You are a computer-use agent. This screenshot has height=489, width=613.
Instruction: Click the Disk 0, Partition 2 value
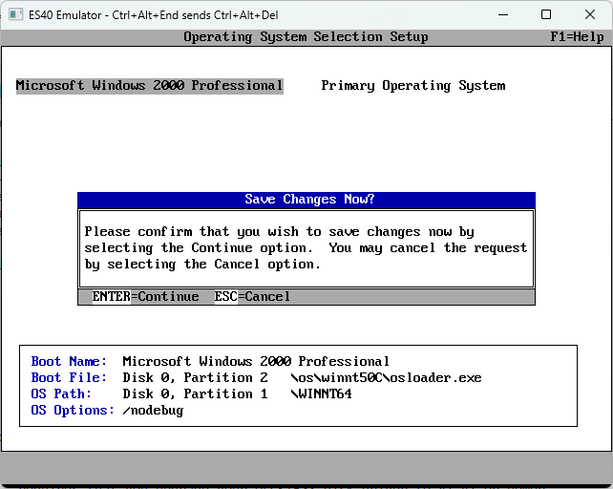tap(195, 377)
